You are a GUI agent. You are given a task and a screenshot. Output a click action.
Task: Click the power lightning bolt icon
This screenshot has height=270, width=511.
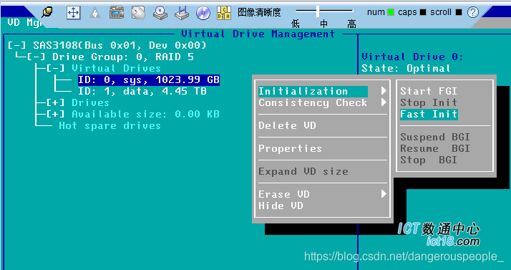[95, 13]
